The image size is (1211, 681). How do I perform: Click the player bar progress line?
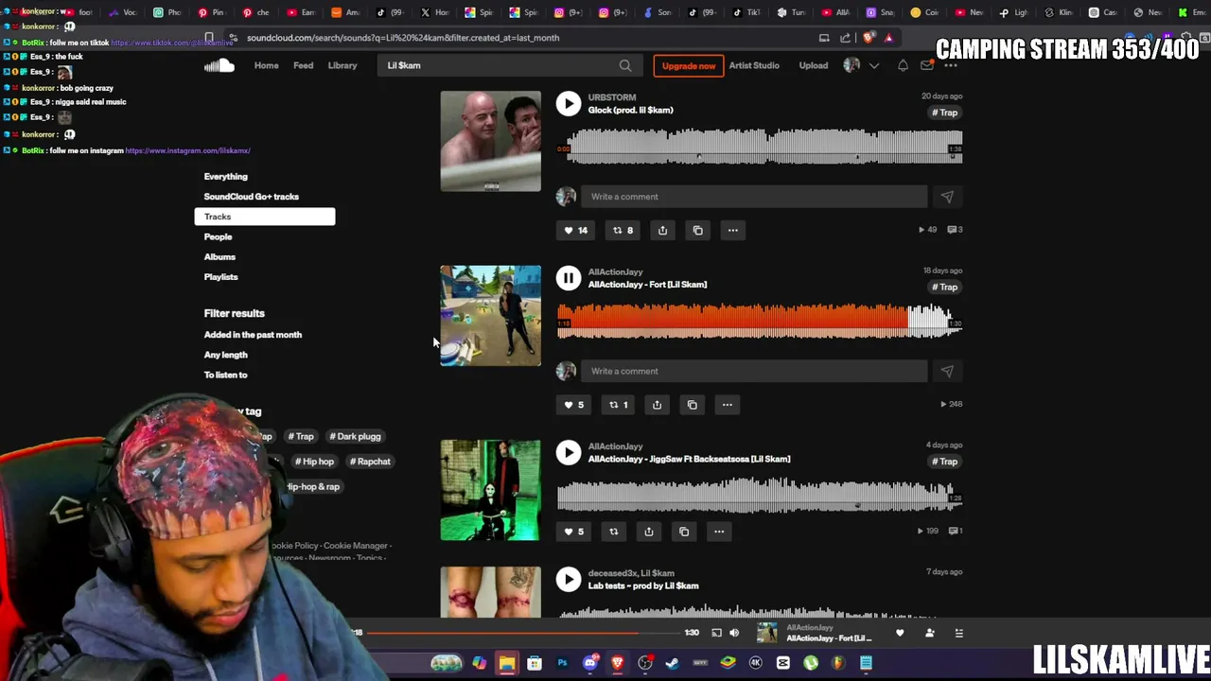point(525,633)
